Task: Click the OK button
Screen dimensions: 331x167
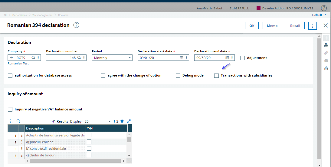Action: click(x=252, y=26)
